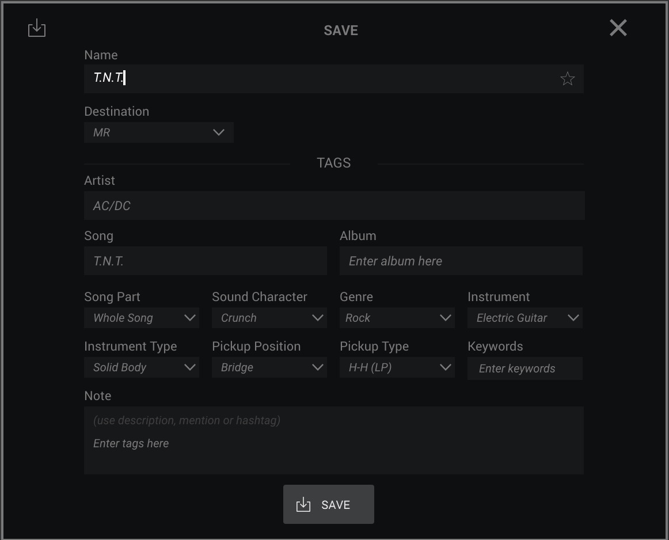Click the Artist field showing AC/DC
This screenshot has height=540, width=669.
point(334,206)
